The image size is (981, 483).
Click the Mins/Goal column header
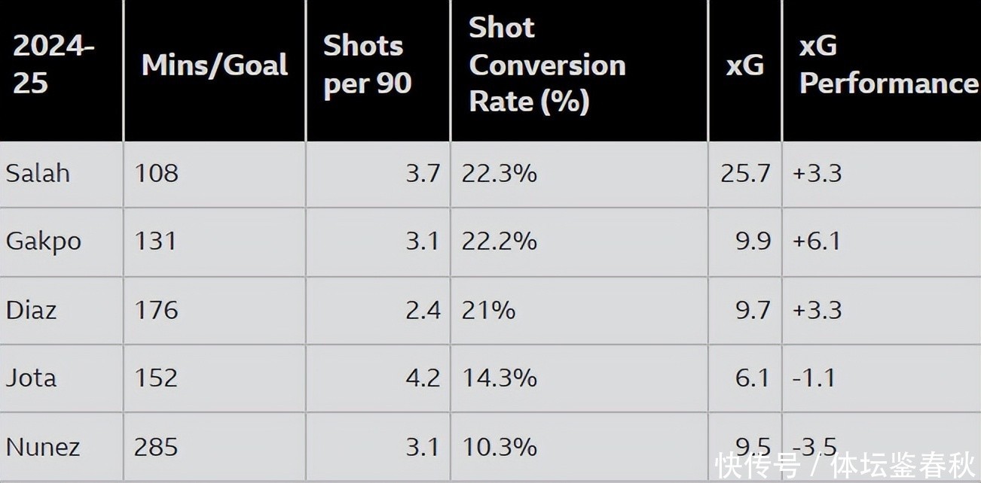click(x=215, y=65)
